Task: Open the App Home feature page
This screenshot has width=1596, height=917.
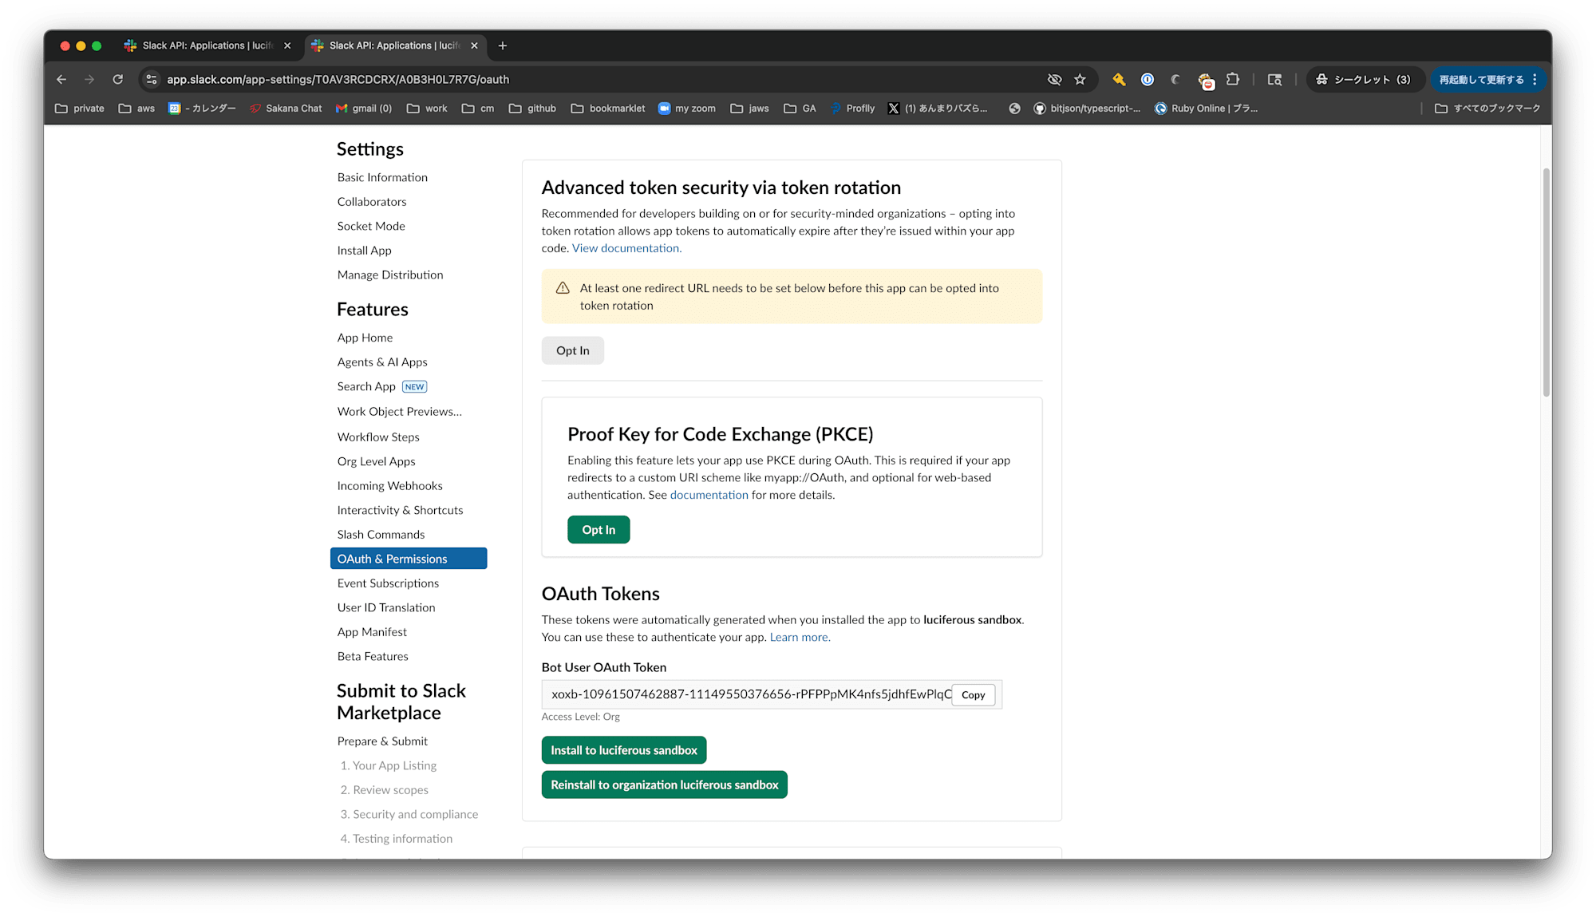Action: [365, 338]
